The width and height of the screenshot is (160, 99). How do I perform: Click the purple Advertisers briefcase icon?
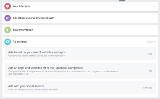7,18
